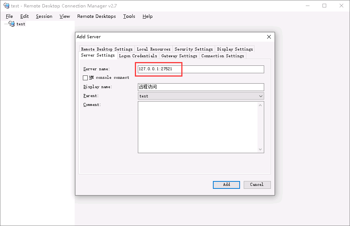Click the Comment box scroll down arrow
The height and width of the screenshot is (226, 350).
(260, 149)
